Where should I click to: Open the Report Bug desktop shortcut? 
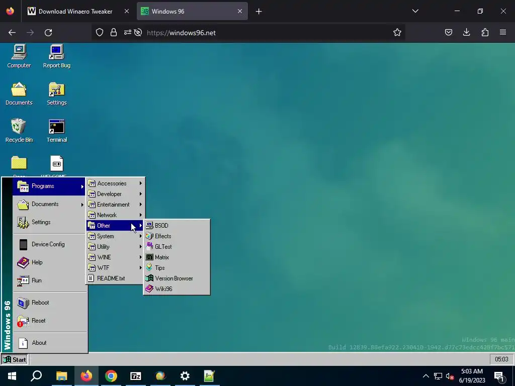click(56, 56)
